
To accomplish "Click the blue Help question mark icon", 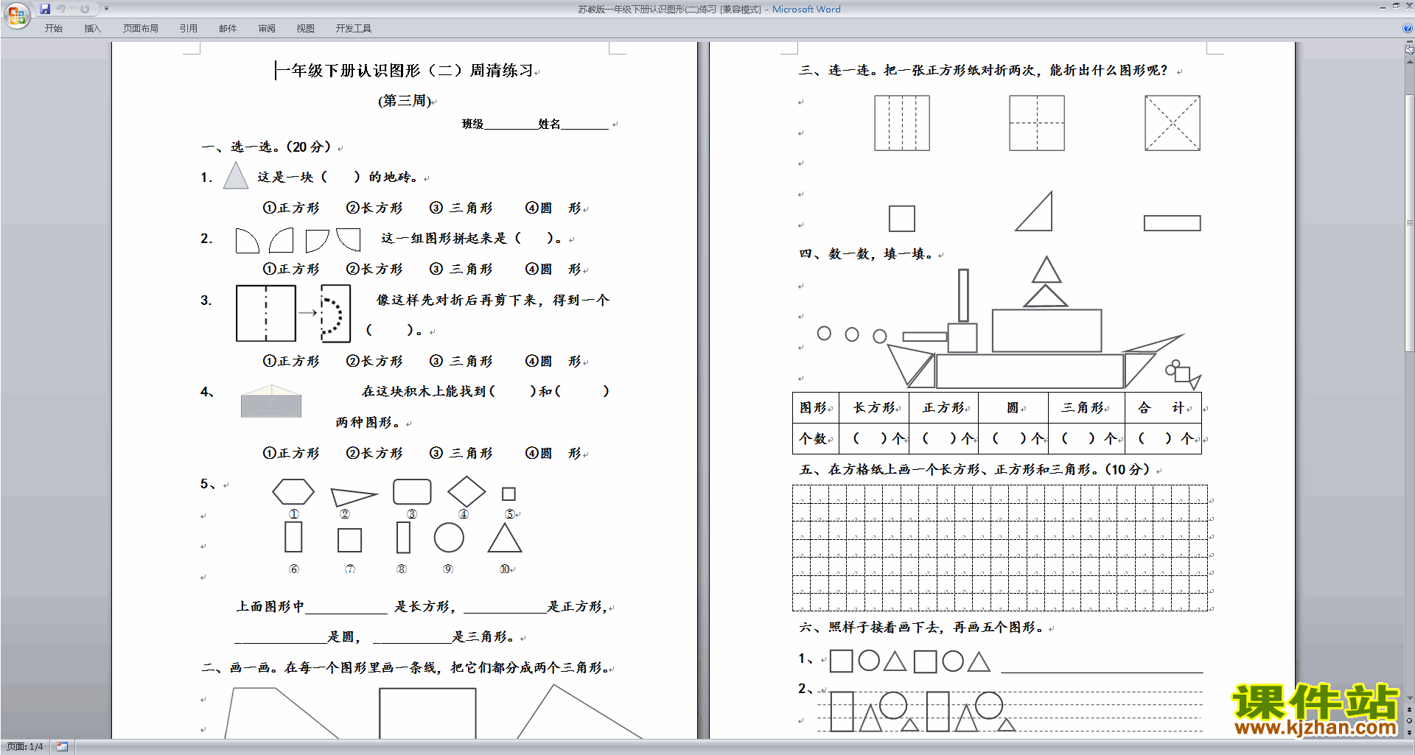I will [x=1408, y=28].
